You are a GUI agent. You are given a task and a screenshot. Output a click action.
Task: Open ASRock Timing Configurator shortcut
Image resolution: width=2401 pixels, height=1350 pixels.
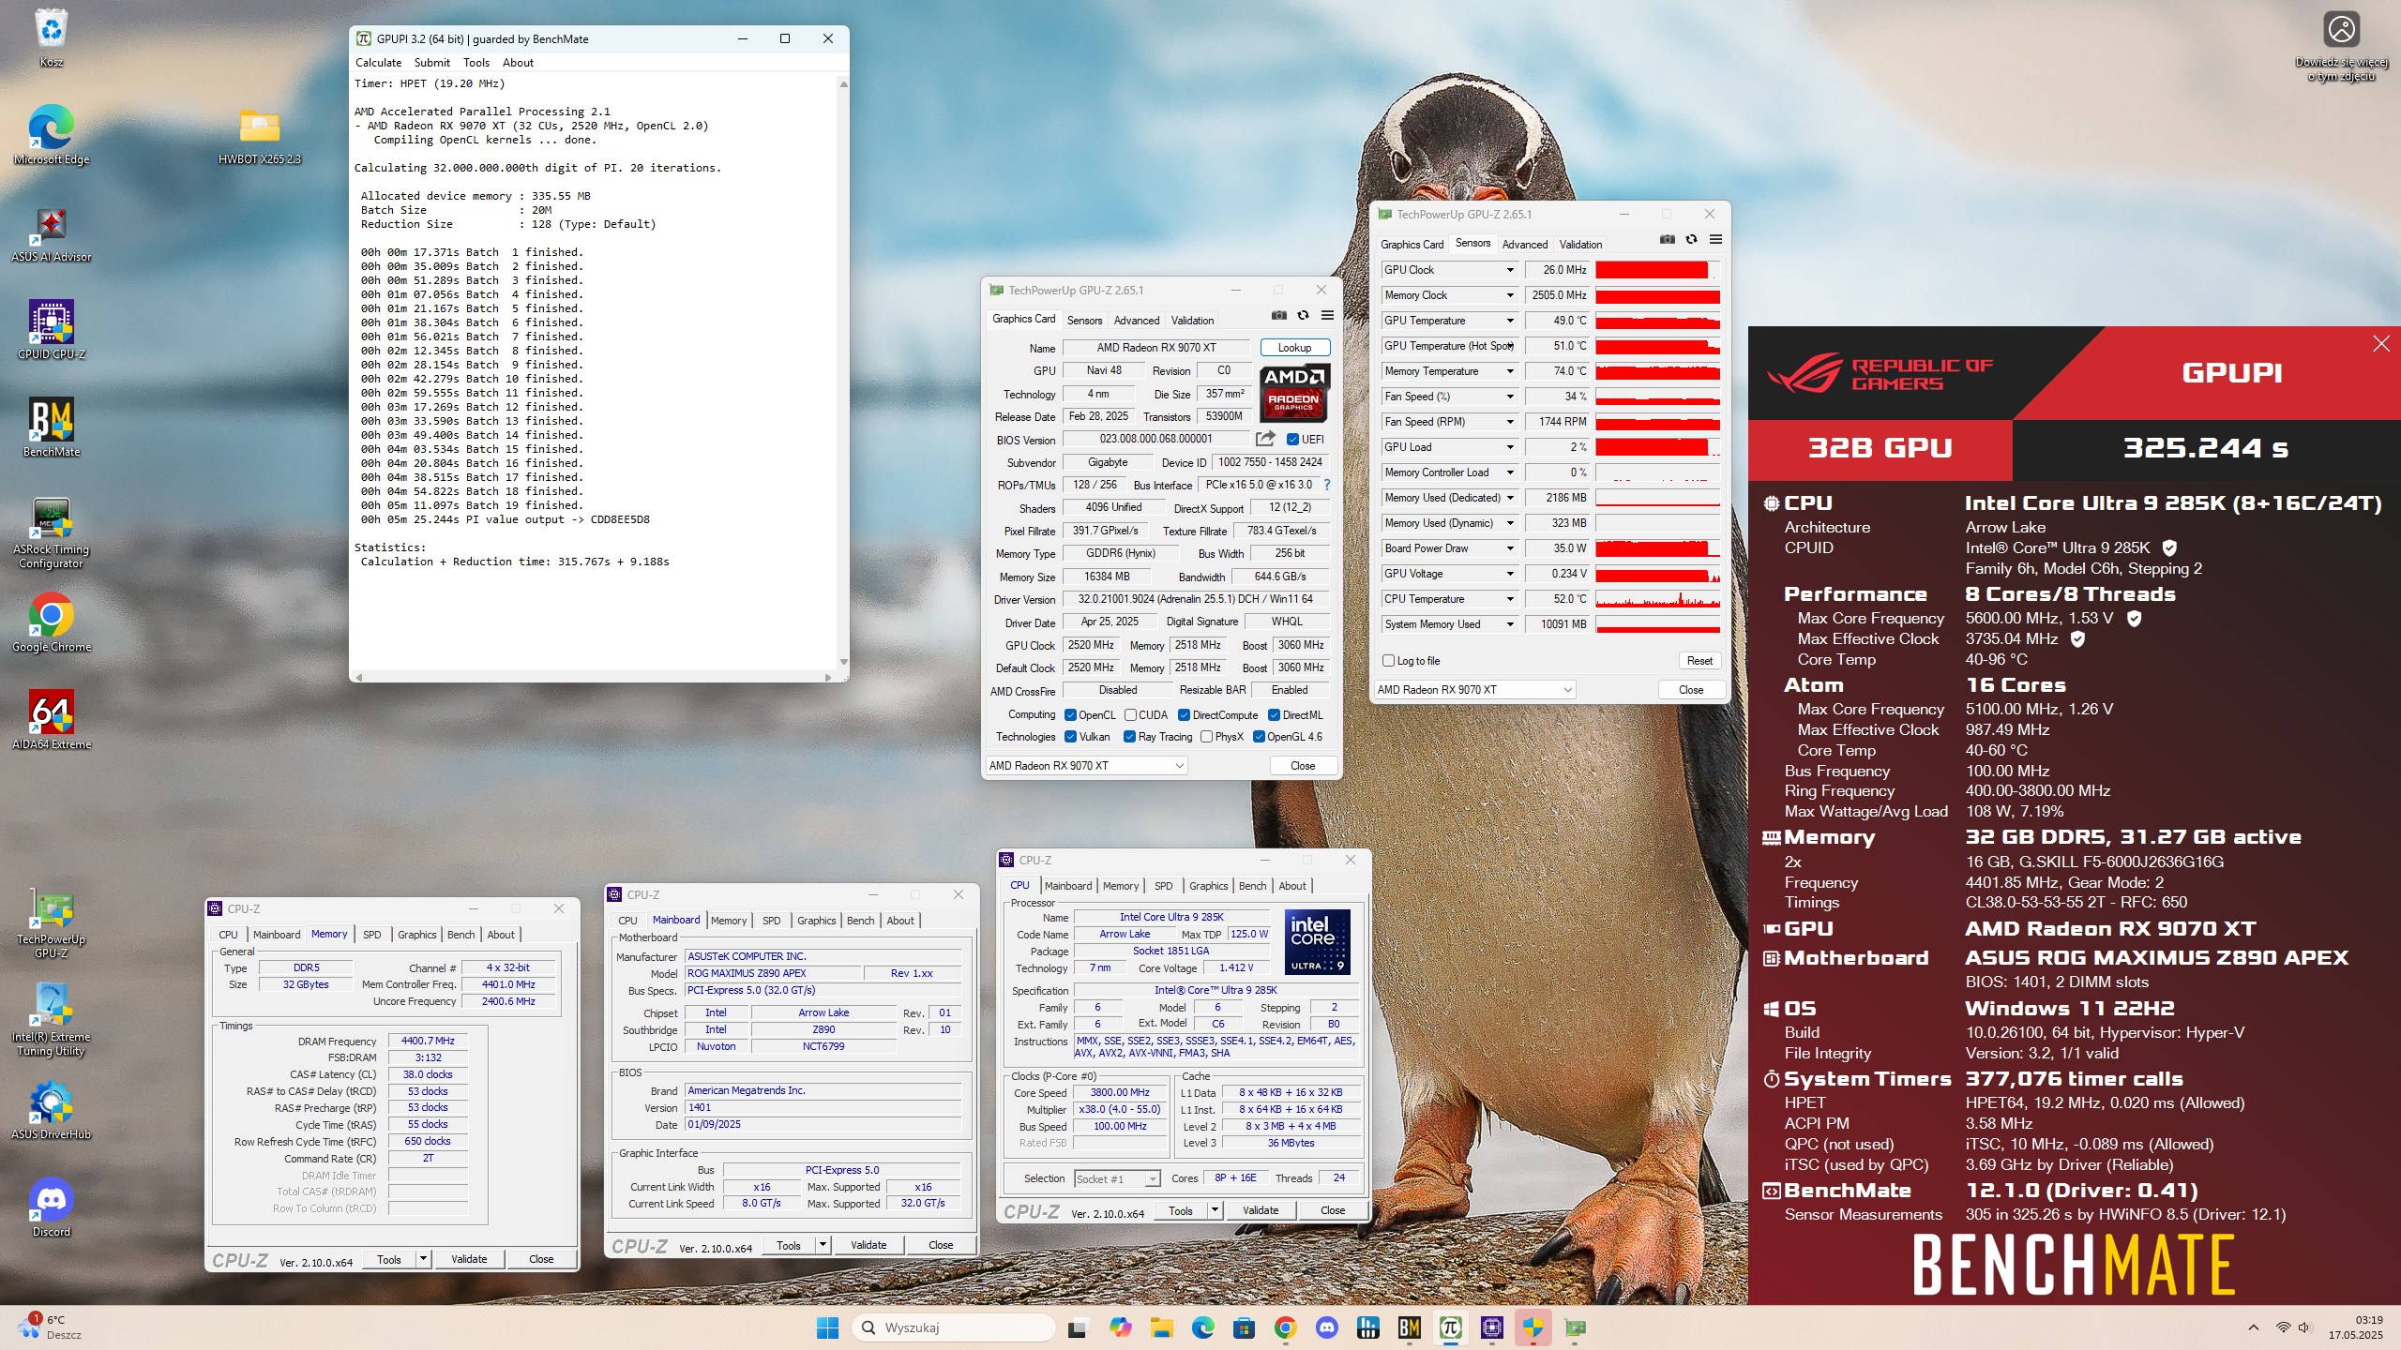tap(51, 532)
